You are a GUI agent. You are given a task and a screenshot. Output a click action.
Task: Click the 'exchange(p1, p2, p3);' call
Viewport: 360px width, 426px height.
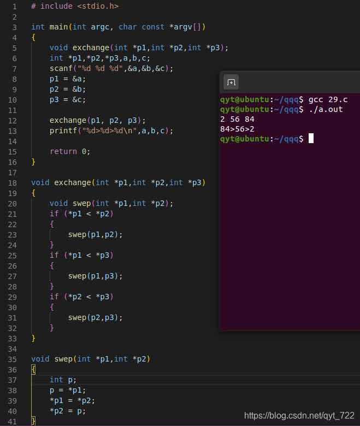[98, 120]
